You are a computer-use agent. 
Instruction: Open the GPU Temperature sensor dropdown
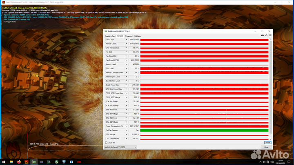point(126,48)
